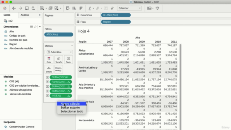Toggle mark labels T toolbar icon
Screen dimensions: 231x130
106,8
